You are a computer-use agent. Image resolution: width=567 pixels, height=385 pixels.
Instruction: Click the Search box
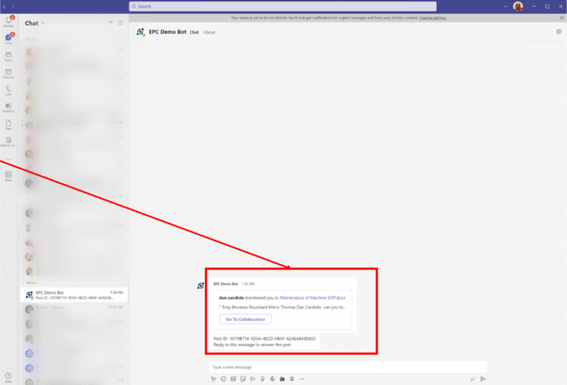pos(283,6)
